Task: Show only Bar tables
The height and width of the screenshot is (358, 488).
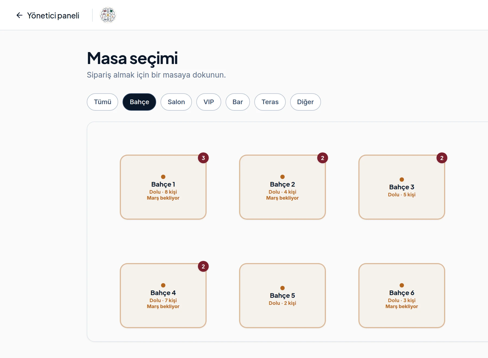Action: tap(238, 102)
